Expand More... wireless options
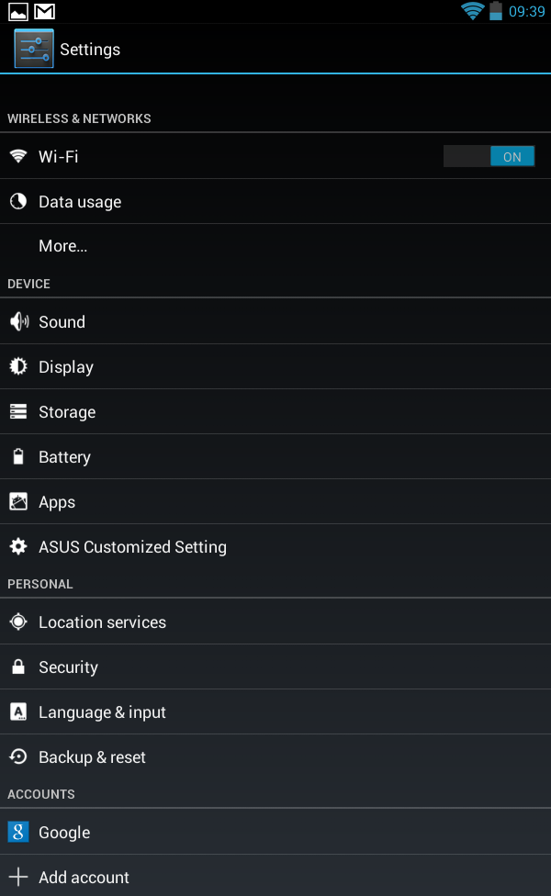551x896 pixels. click(x=62, y=246)
